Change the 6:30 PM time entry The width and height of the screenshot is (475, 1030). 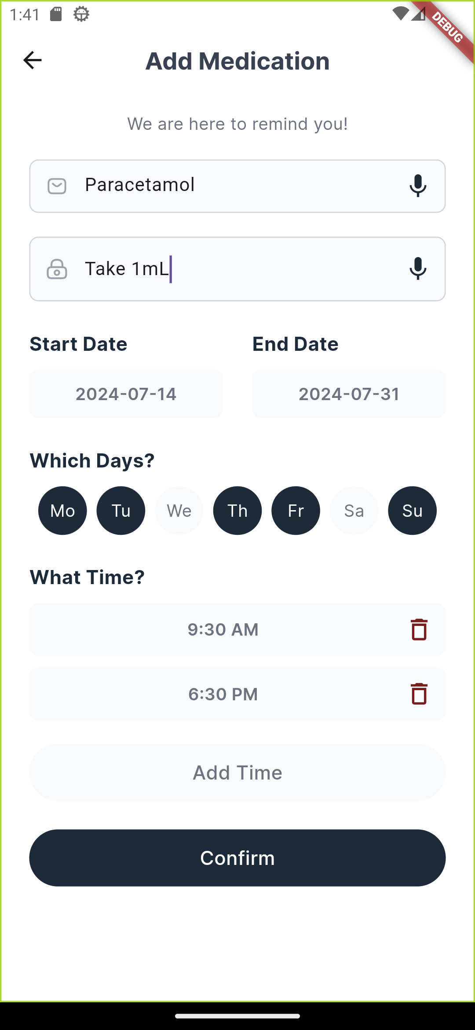coord(223,694)
